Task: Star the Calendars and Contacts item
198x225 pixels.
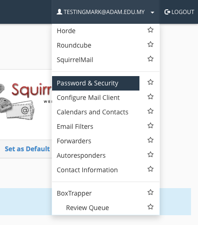Action: (x=151, y=111)
